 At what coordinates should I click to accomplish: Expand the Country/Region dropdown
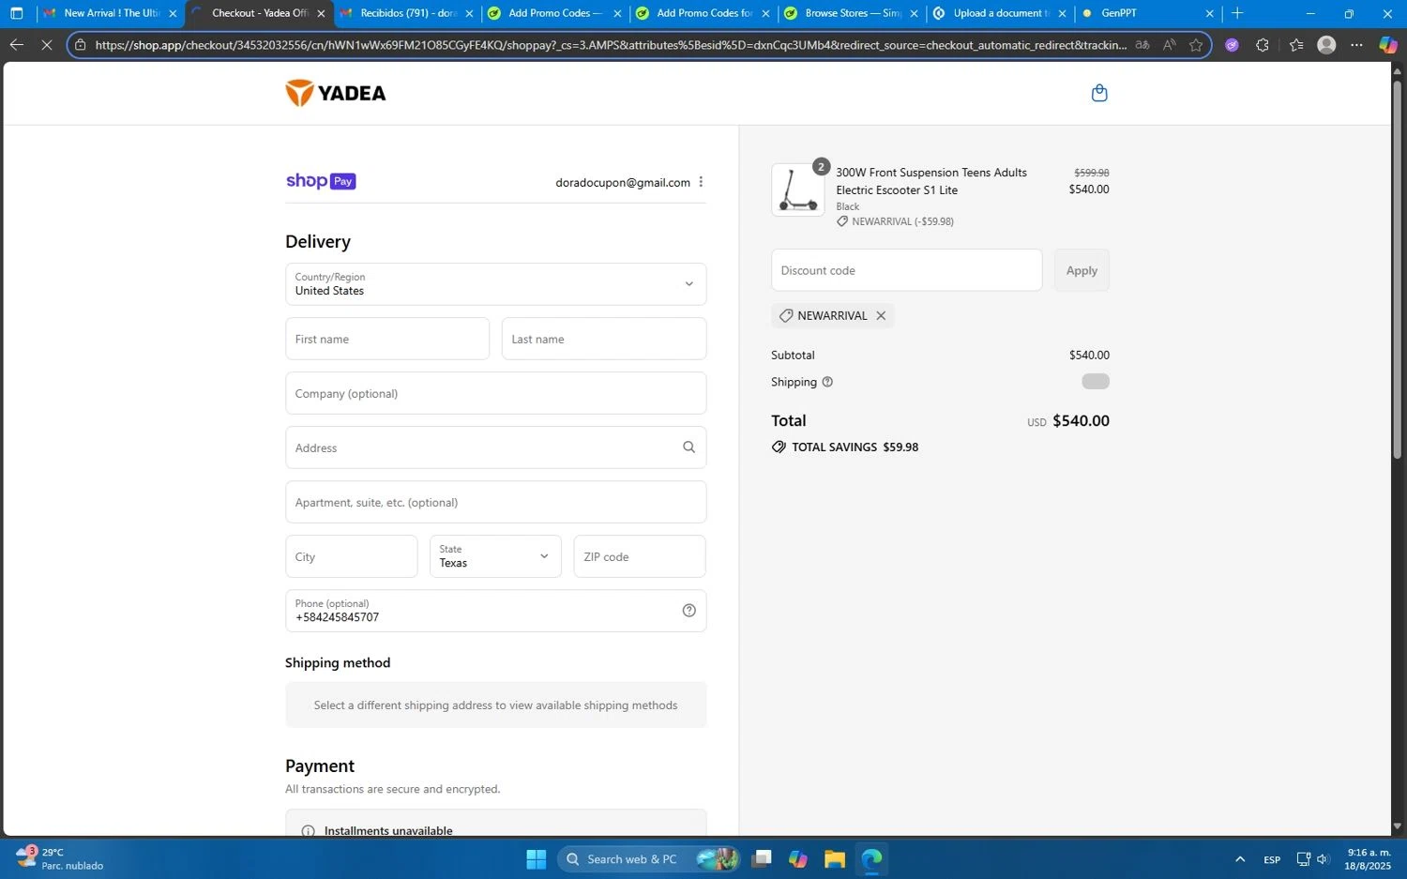tap(495, 284)
